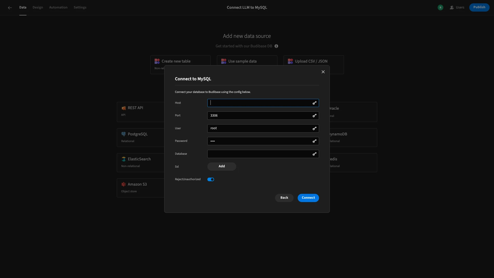
Task: Click into the Port field showing 3306
Action: tap(263, 116)
